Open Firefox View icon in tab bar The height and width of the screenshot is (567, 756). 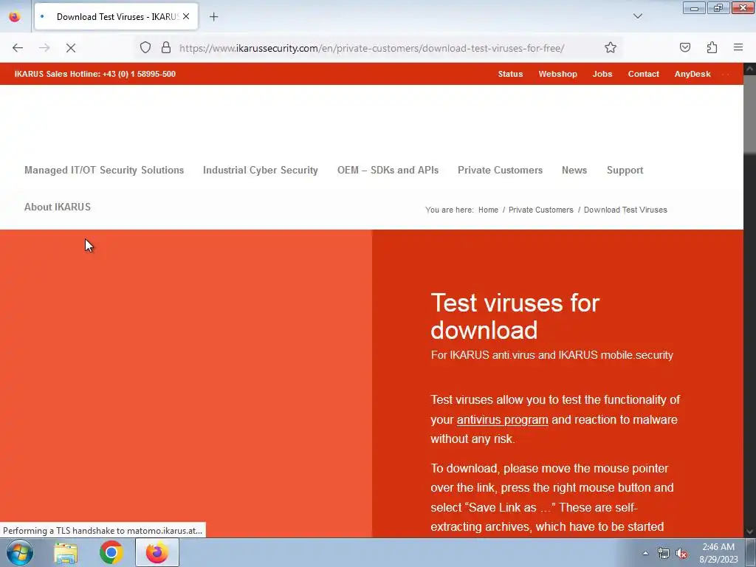pos(15,16)
